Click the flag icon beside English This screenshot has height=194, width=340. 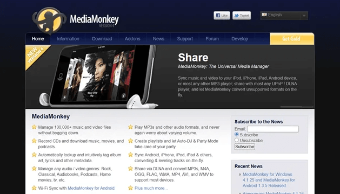(264, 15)
